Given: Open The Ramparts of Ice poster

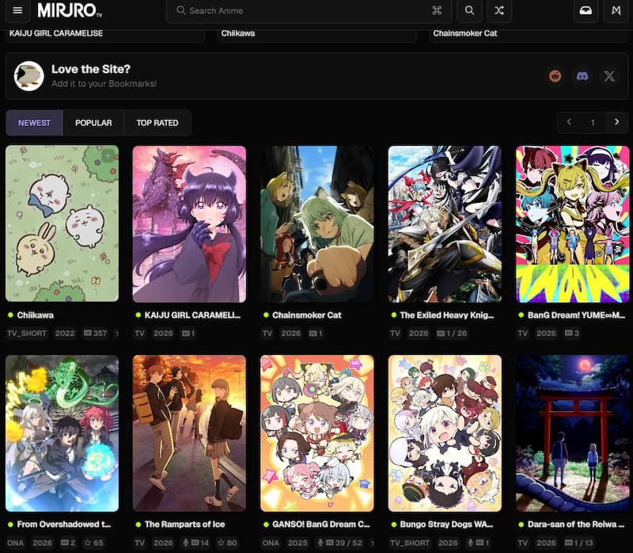Looking at the screenshot, I should click(189, 433).
